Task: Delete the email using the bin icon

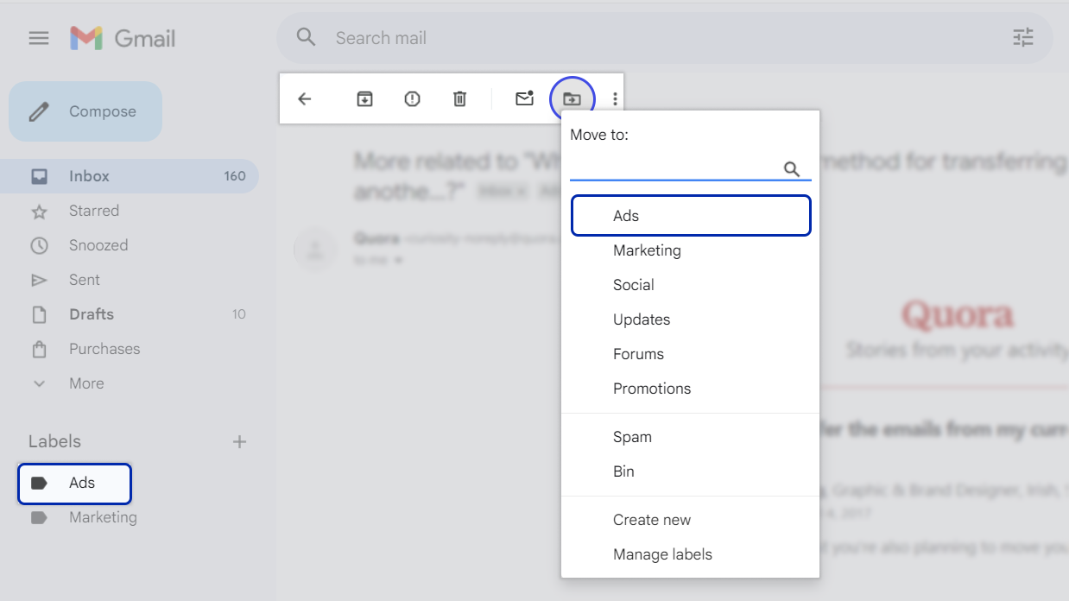Action: 459,98
